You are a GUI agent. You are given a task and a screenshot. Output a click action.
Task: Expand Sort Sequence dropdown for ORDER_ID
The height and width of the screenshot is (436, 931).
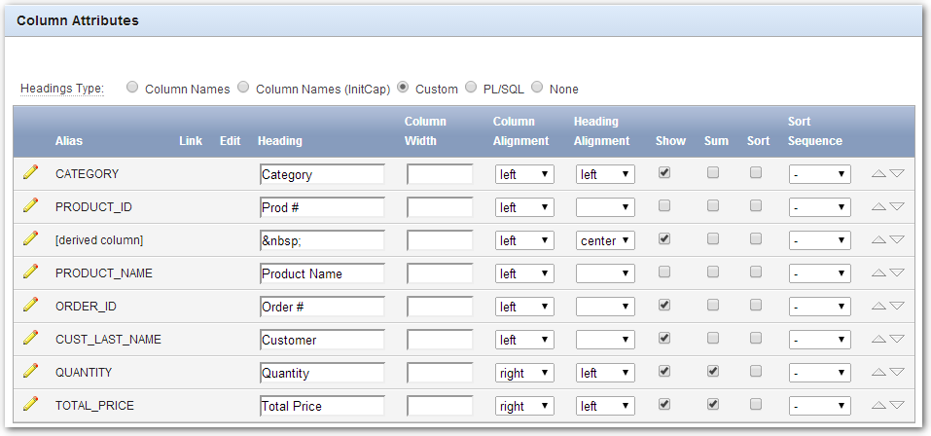coord(819,308)
